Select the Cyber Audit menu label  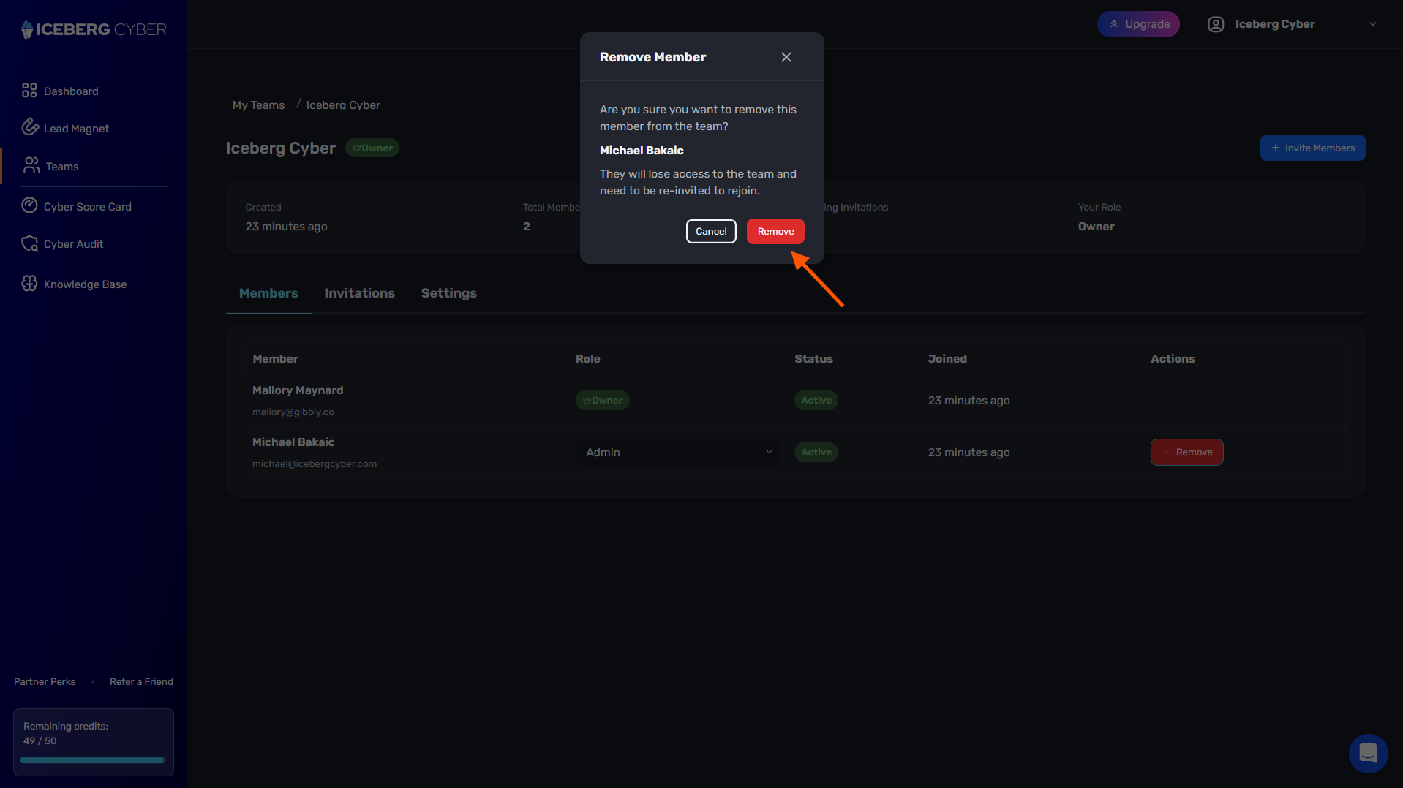(73, 244)
